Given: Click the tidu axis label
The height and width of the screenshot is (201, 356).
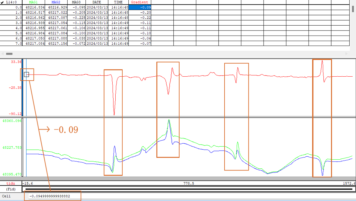Looking at the screenshot, I should (11, 183).
